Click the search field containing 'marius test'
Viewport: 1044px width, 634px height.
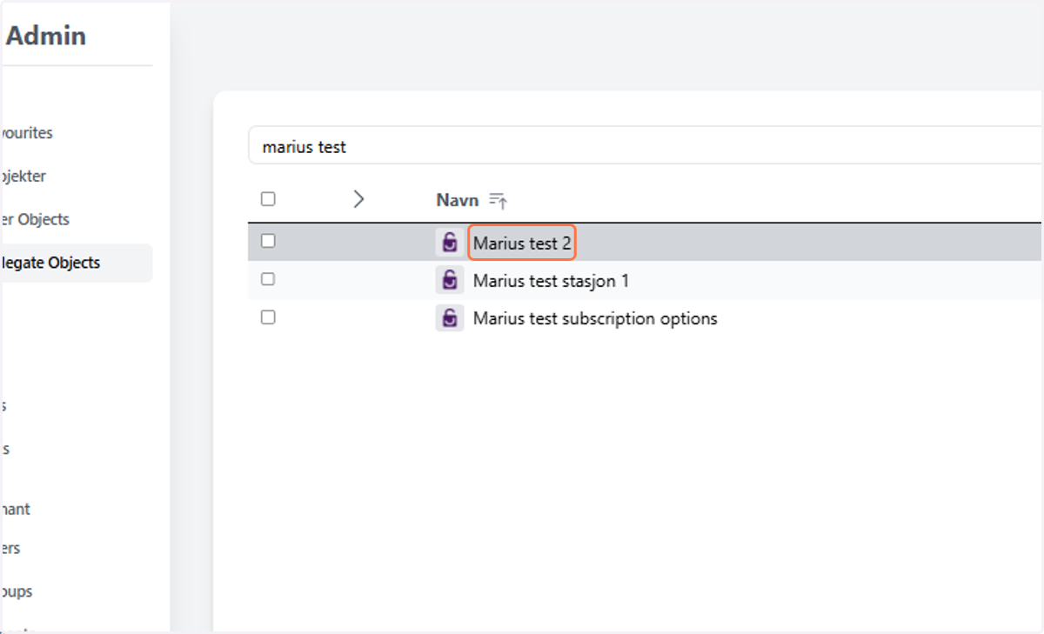pos(645,146)
